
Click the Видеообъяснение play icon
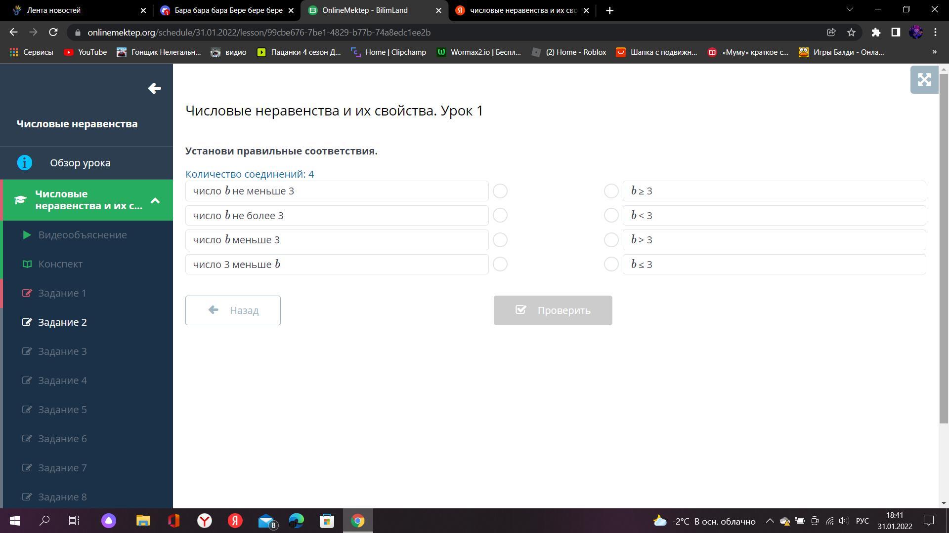click(27, 235)
